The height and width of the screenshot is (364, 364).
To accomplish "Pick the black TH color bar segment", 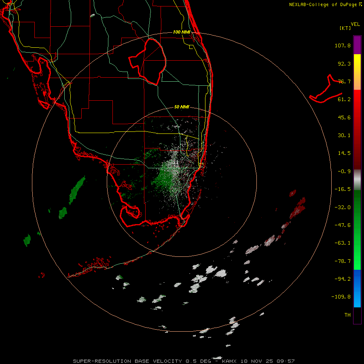I will pos(357,315).
